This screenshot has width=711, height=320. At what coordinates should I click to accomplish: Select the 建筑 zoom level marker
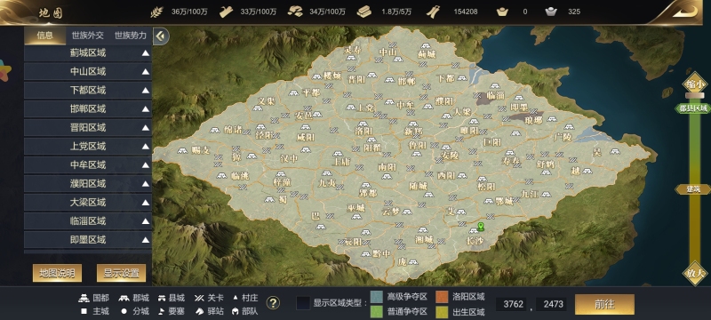coord(693,189)
